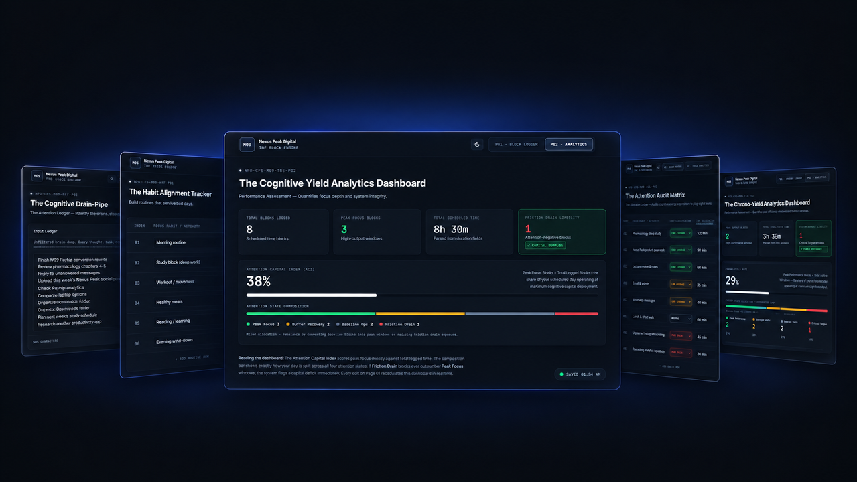Click the Peak Focus Blocks card
Image resolution: width=857 pixels, height=482 pixels.
click(x=377, y=232)
